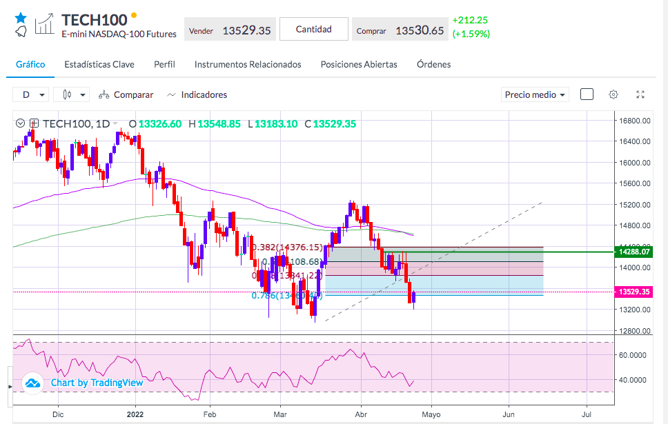Viewport: 668px width, 424px height.
Task: Click the C 13529.35 close value
Action: [330, 124]
